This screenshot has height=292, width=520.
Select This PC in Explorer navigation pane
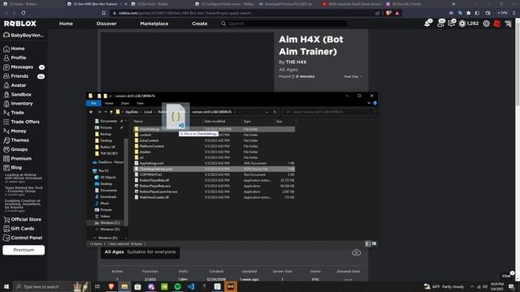[103, 171]
